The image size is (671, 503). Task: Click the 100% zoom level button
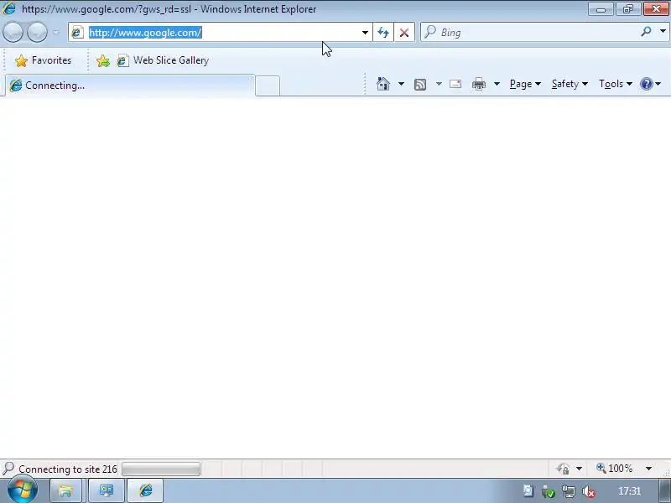coord(615,469)
